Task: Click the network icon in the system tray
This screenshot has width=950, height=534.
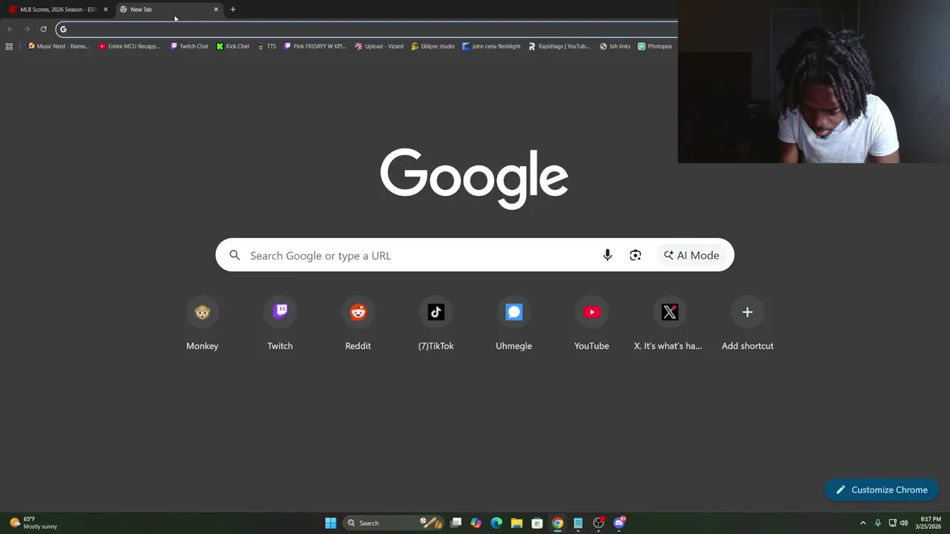Action: pyautogui.click(x=892, y=523)
